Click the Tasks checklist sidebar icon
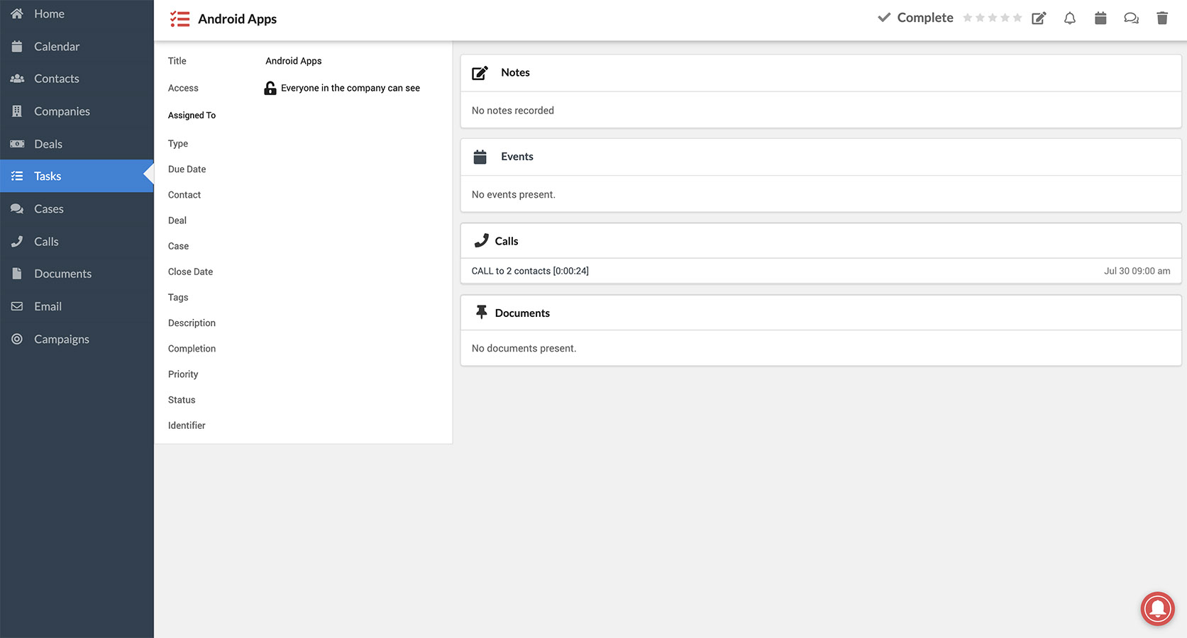The image size is (1187, 638). 17,176
